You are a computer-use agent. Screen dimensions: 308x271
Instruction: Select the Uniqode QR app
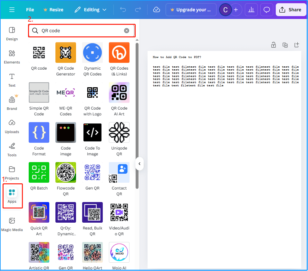click(x=119, y=139)
